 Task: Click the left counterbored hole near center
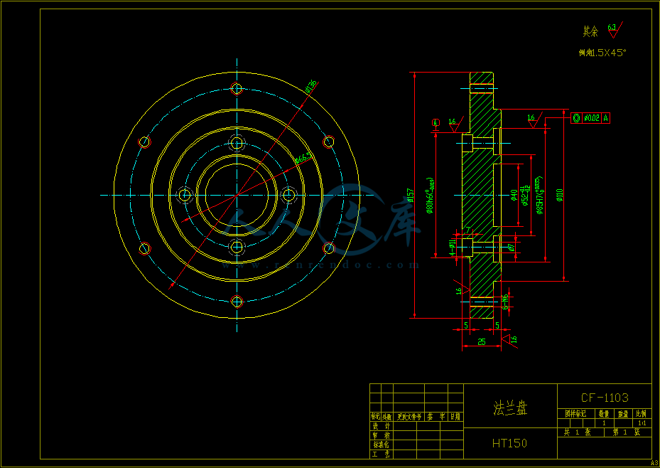(185, 195)
